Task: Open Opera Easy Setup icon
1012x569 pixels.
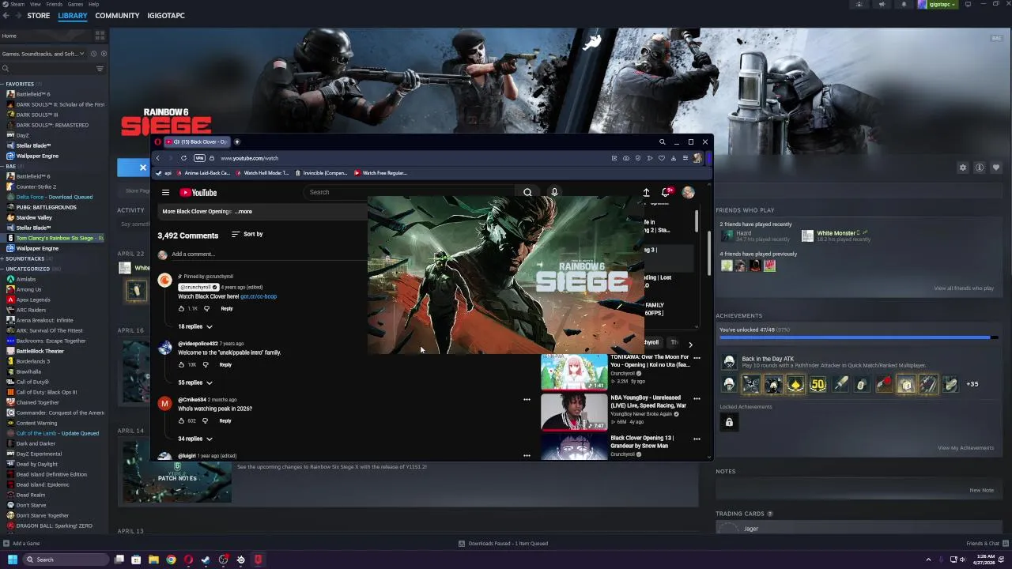Action: 685,158
